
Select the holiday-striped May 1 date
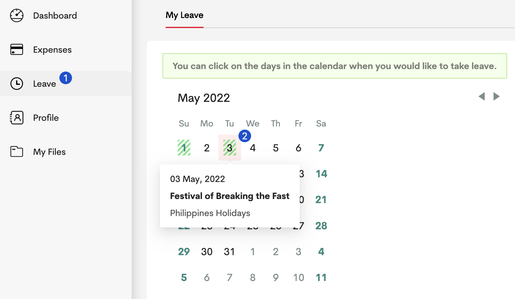point(184,148)
